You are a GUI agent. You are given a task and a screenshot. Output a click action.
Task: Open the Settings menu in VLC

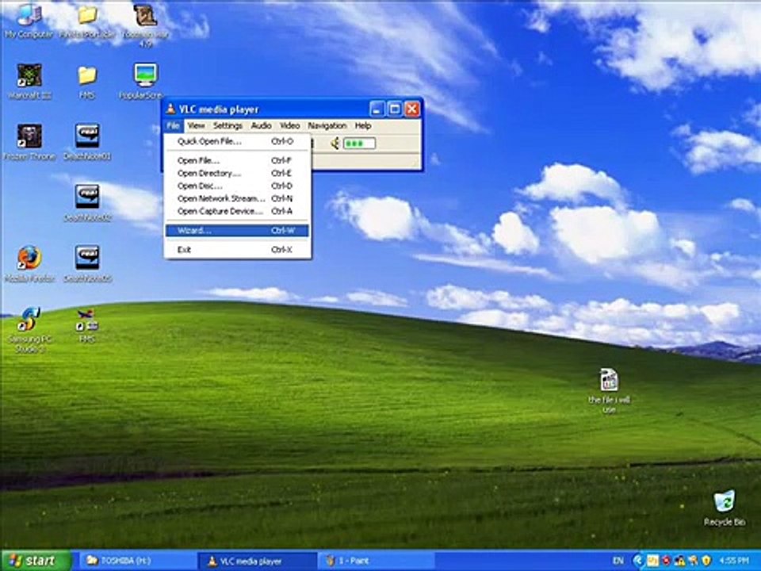[228, 126]
